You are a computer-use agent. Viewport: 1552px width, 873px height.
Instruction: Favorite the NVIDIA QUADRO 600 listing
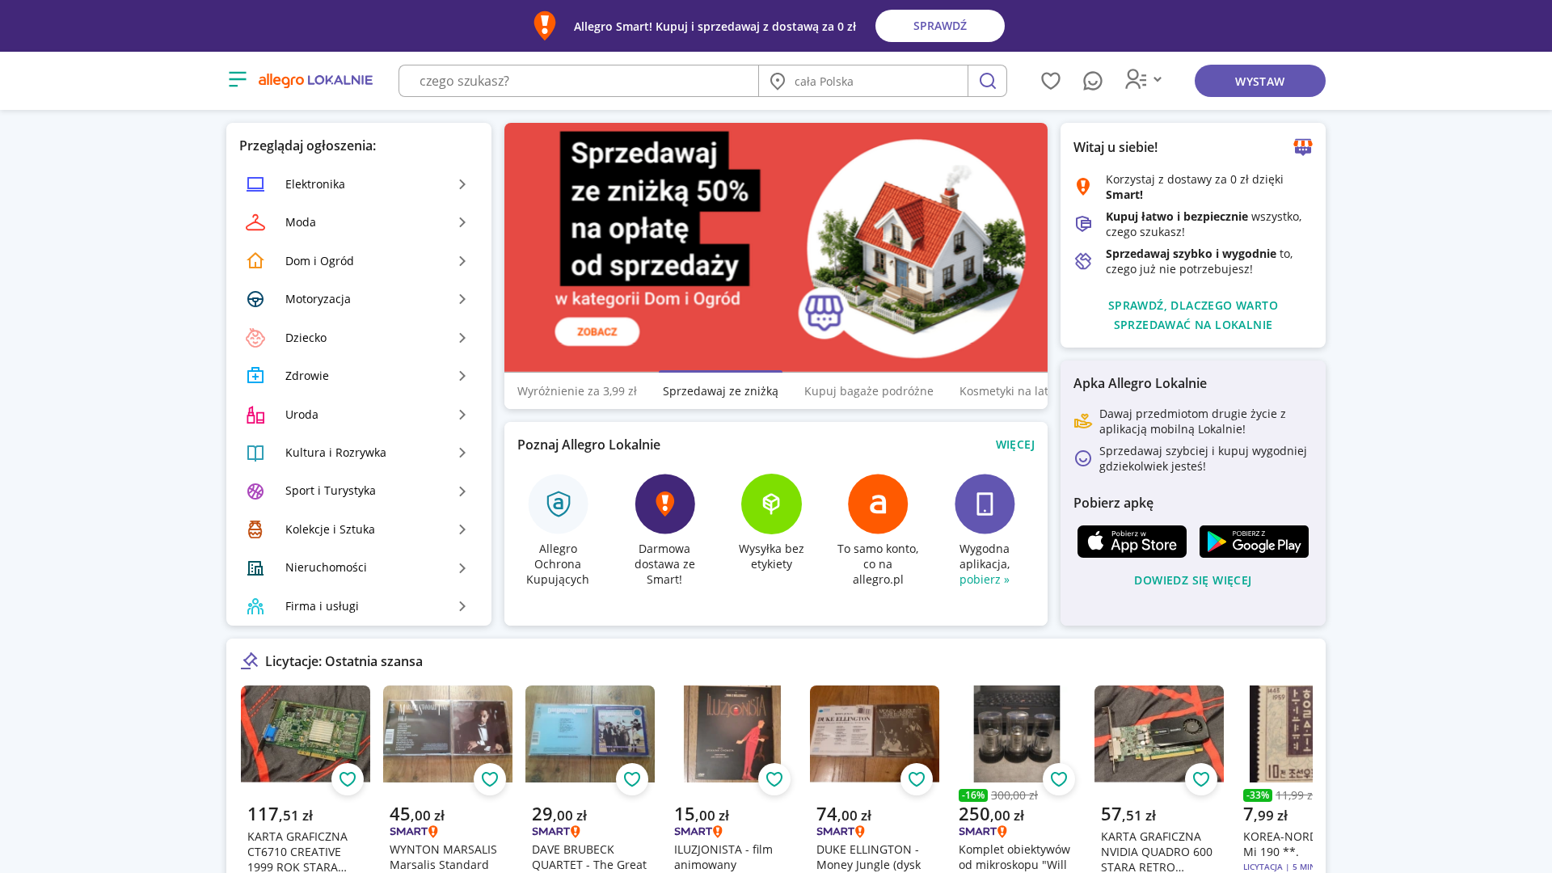[x=1201, y=779]
